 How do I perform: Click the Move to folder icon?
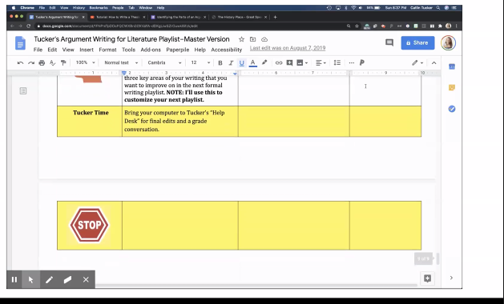pos(253,39)
